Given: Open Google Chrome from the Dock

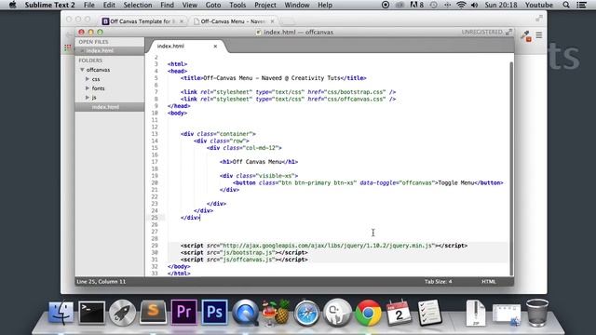Looking at the screenshot, I should coord(369,313).
